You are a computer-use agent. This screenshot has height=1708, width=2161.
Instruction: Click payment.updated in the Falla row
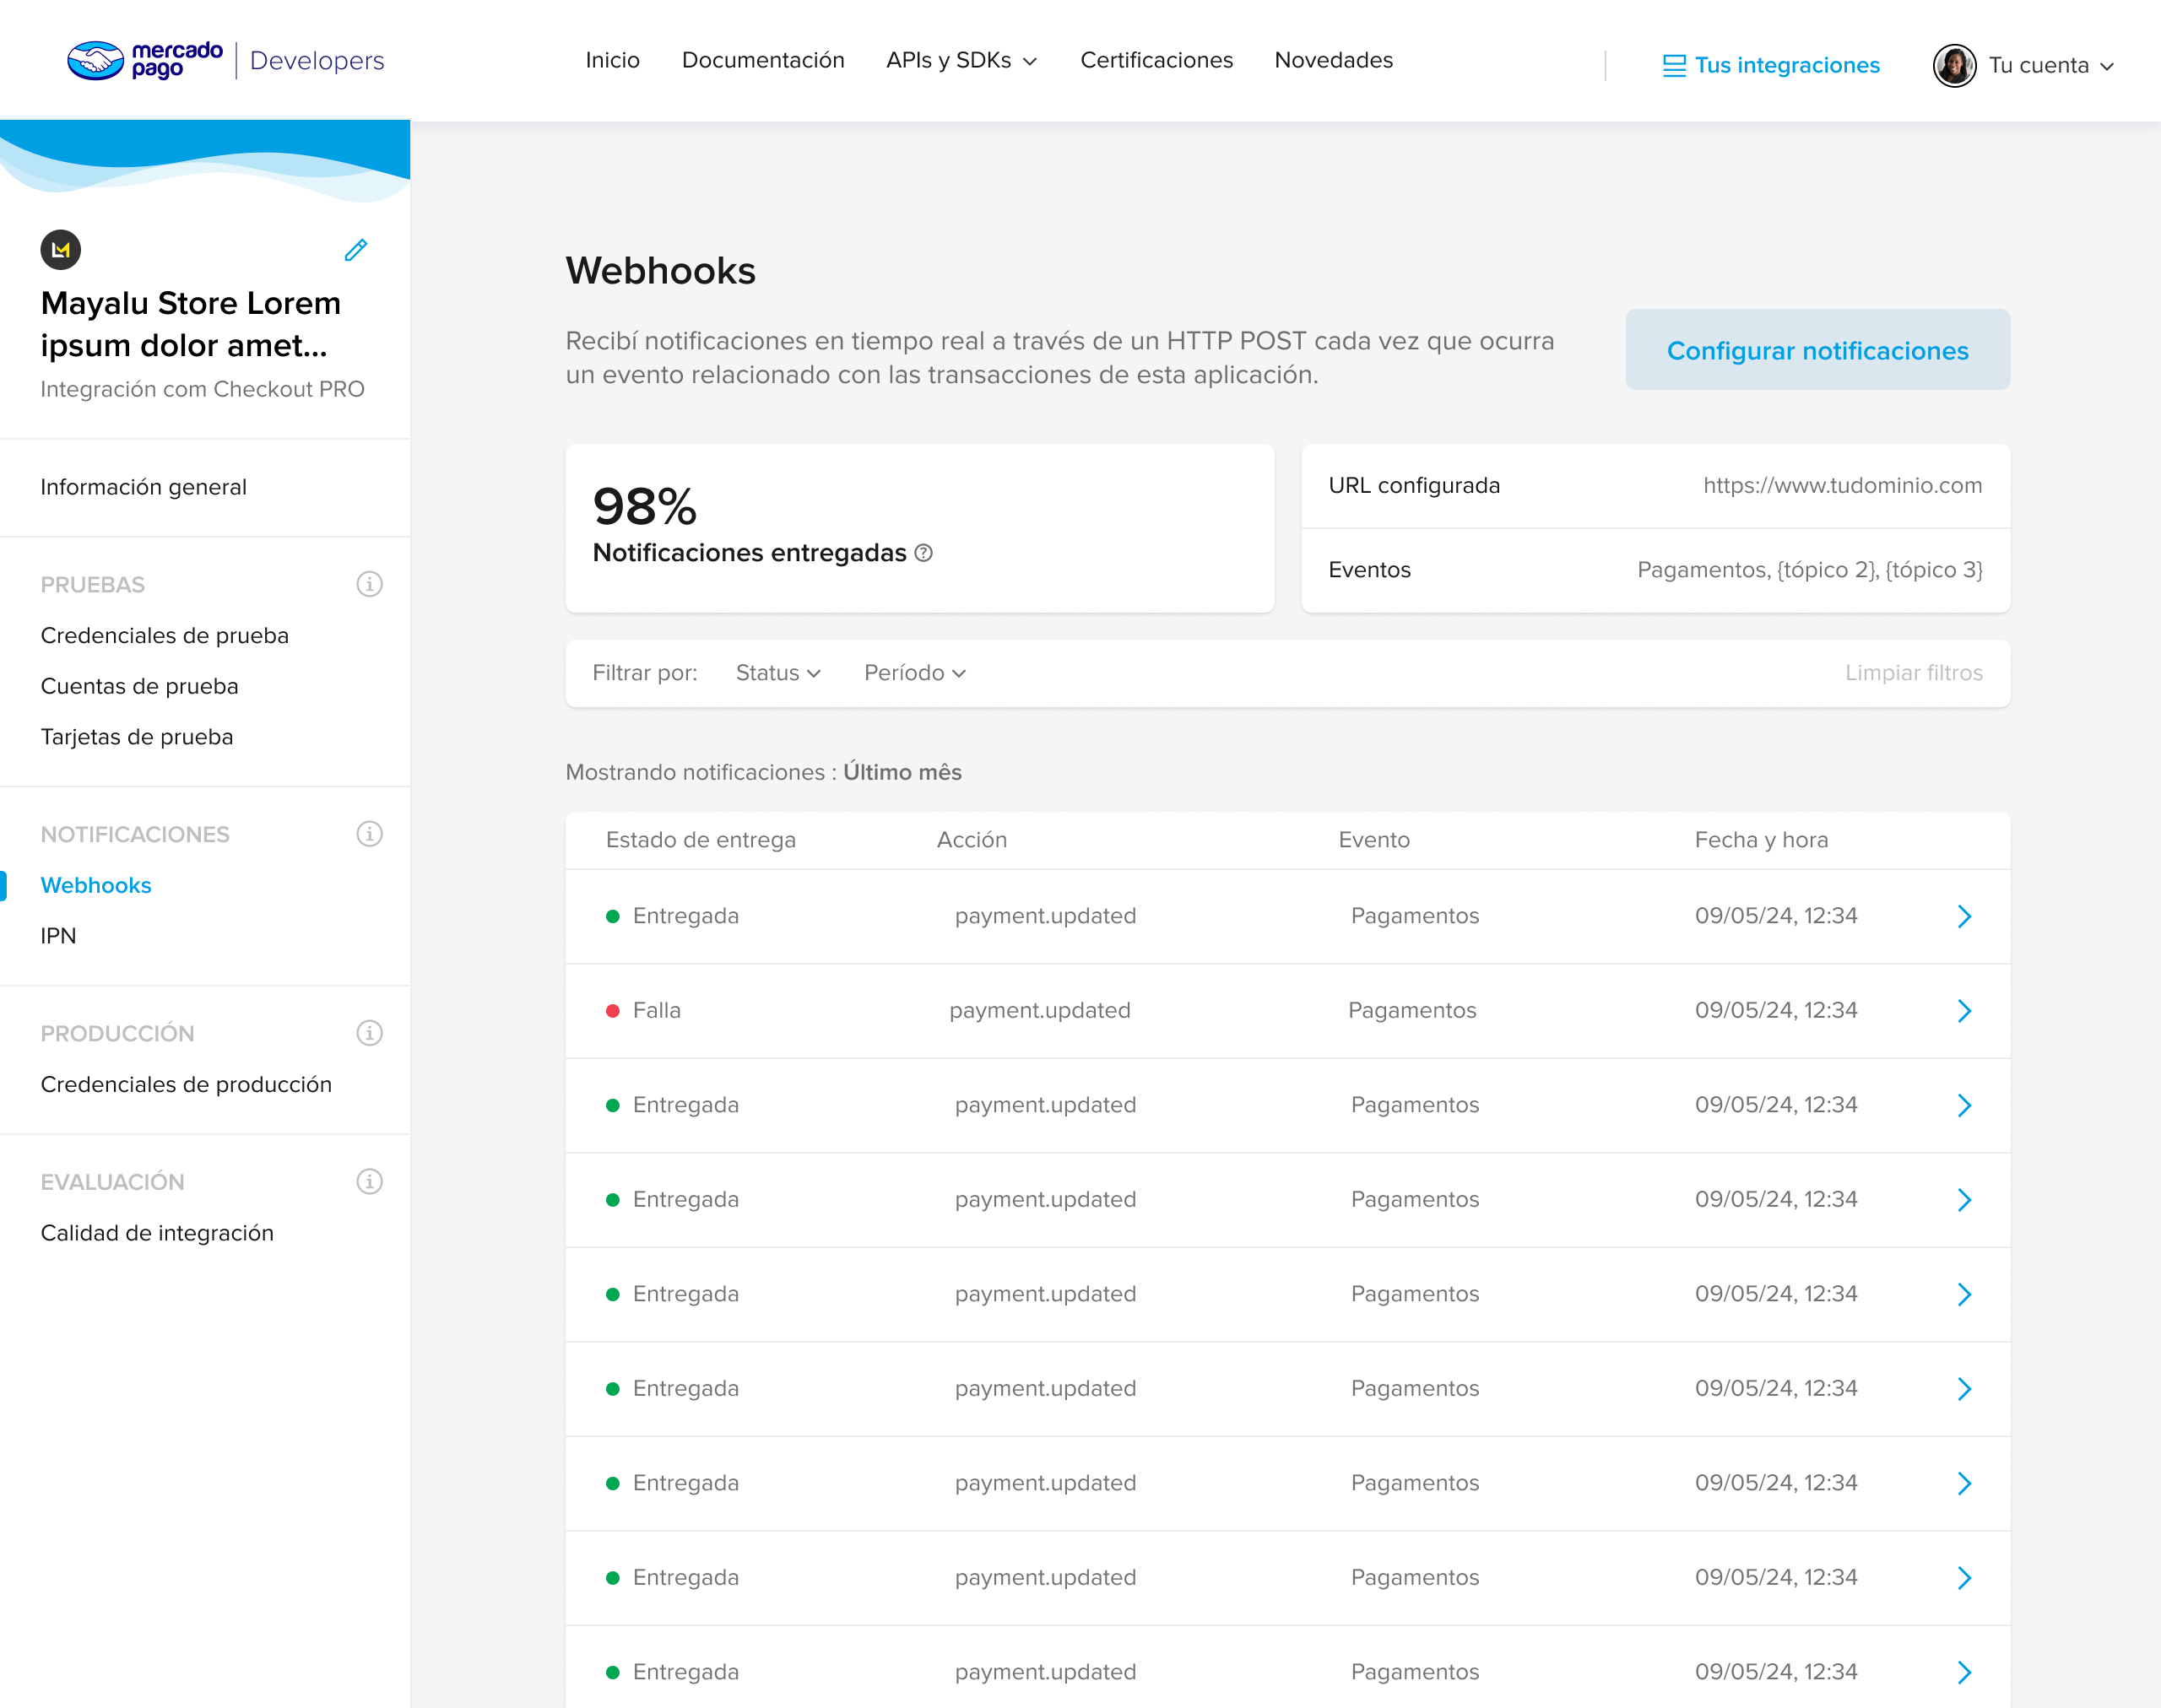pyautogui.click(x=1039, y=1011)
